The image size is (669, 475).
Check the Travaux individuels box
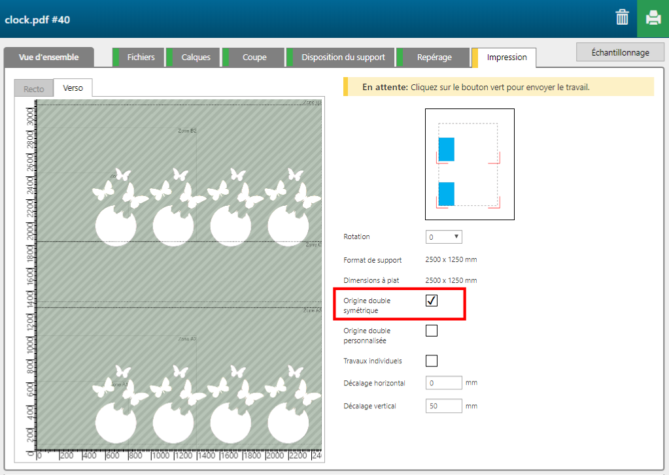click(x=432, y=361)
